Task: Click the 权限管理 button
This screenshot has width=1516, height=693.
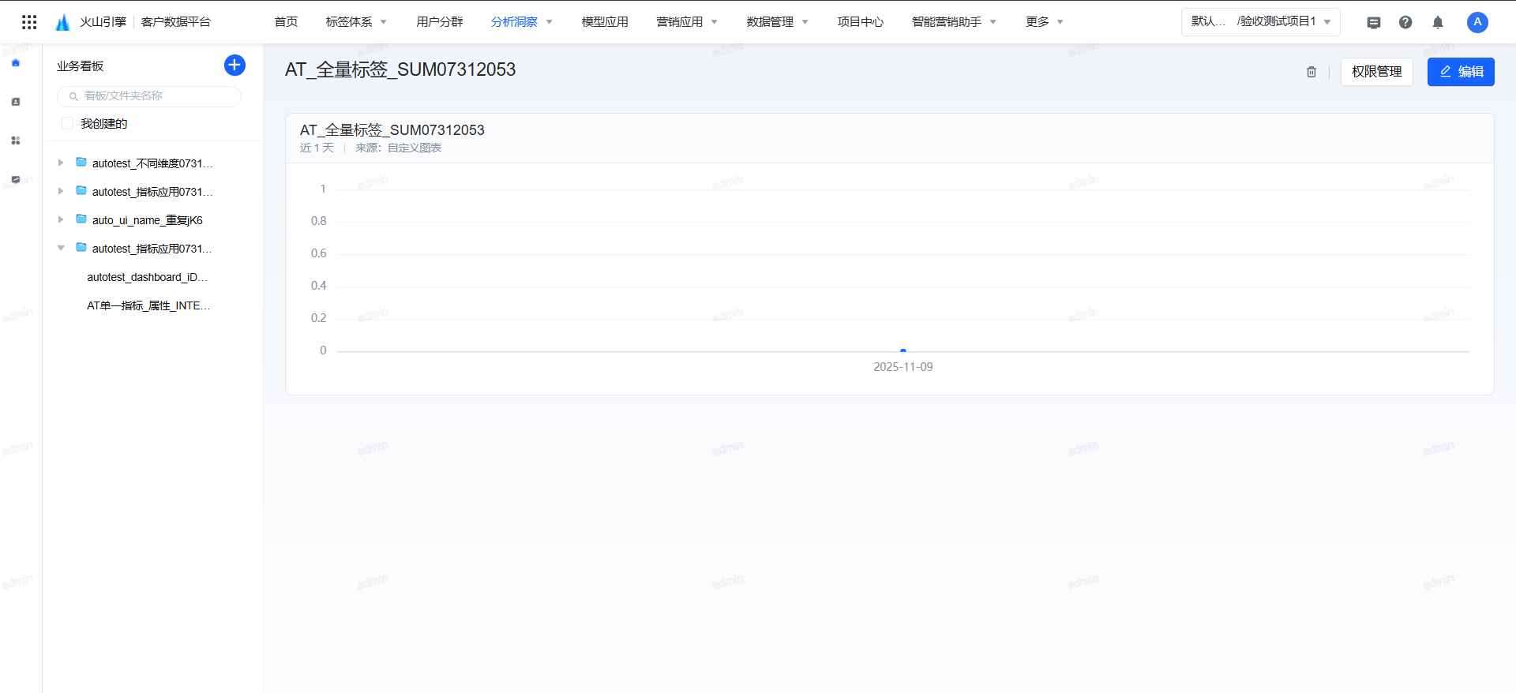Action: pyautogui.click(x=1376, y=72)
